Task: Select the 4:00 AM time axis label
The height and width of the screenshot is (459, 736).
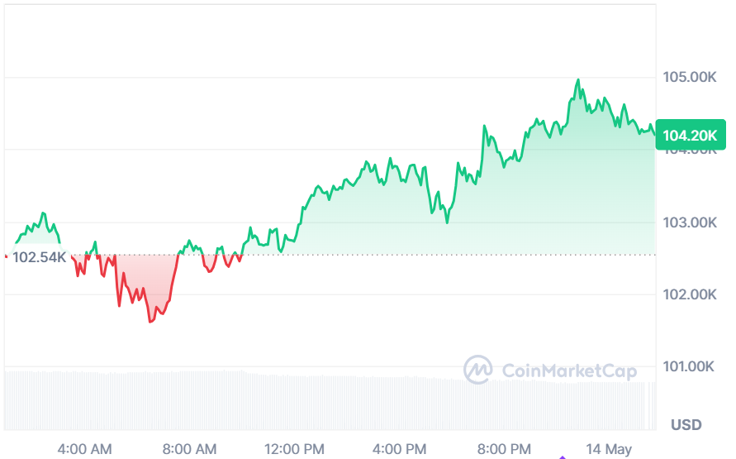Action: click(84, 449)
